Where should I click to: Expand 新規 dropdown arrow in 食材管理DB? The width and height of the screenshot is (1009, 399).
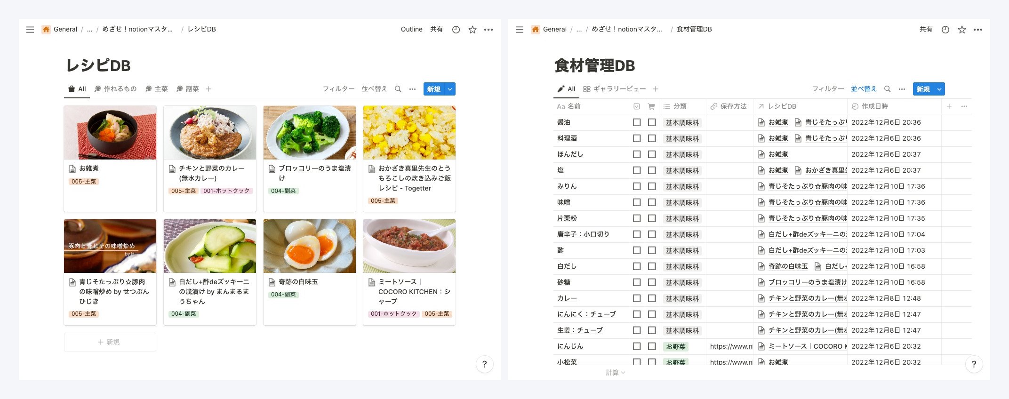pos(939,89)
